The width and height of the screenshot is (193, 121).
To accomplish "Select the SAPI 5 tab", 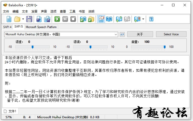I will (18, 27).
